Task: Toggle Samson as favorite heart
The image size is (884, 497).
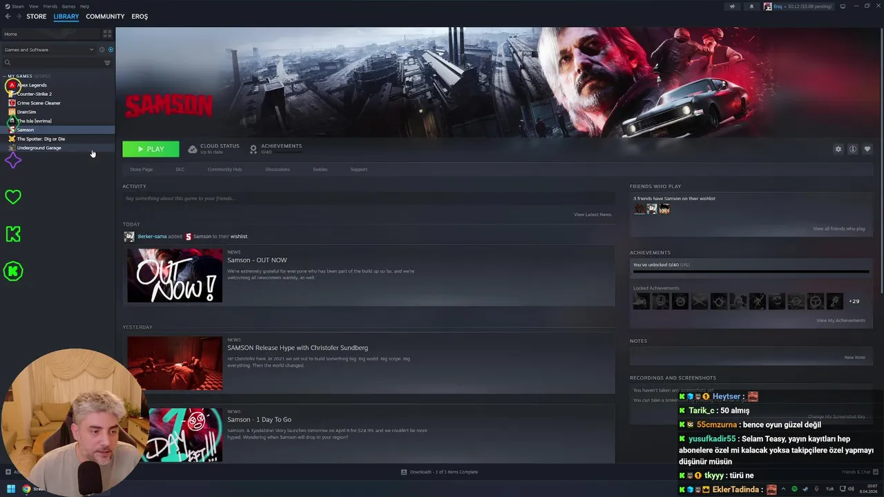Action: click(867, 149)
